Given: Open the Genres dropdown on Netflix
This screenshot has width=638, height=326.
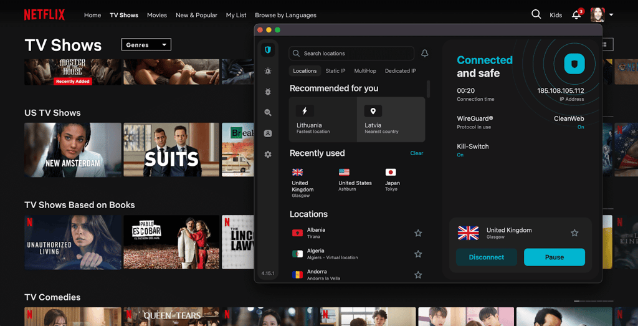Looking at the screenshot, I should coord(146,45).
